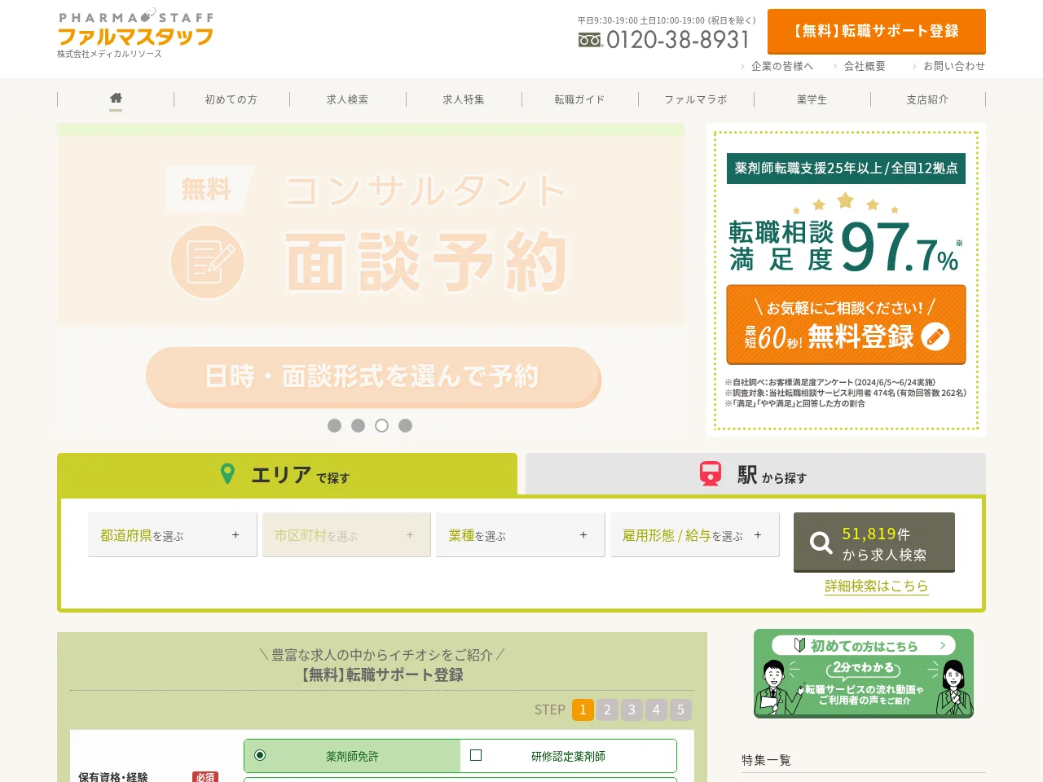Image resolution: width=1043 pixels, height=782 pixels.
Task: Select the fourth carousel slide dot
Action: point(405,425)
